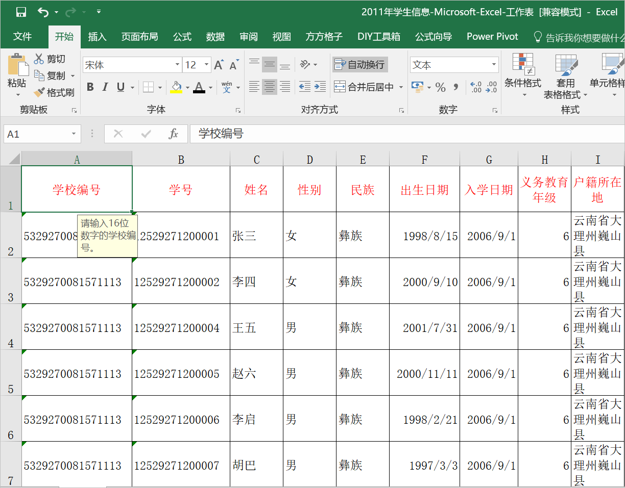Click the phonetic guide wén icon
Screen dimensions: 625x488
227,87
